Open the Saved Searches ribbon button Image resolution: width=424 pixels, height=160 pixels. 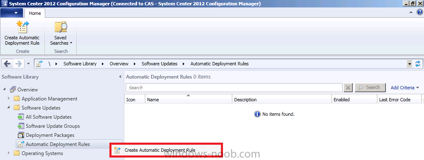(x=61, y=33)
